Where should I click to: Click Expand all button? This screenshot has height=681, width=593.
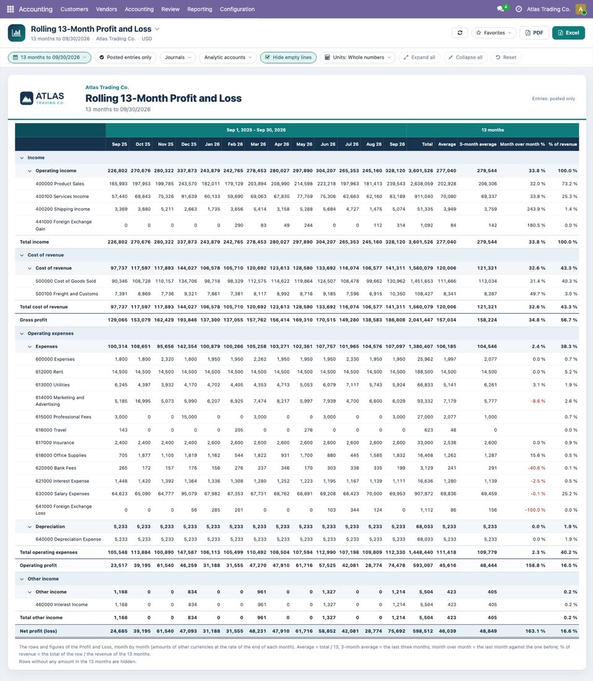coord(419,58)
